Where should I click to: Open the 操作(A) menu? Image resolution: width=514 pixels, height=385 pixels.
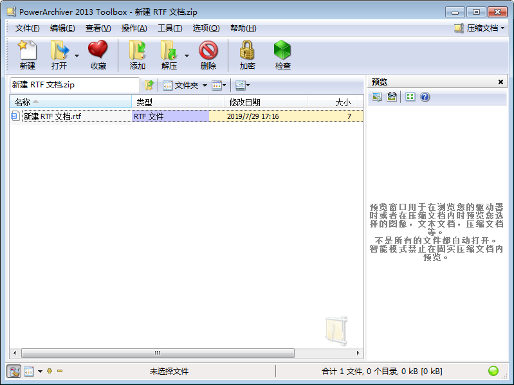pos(134,28)
